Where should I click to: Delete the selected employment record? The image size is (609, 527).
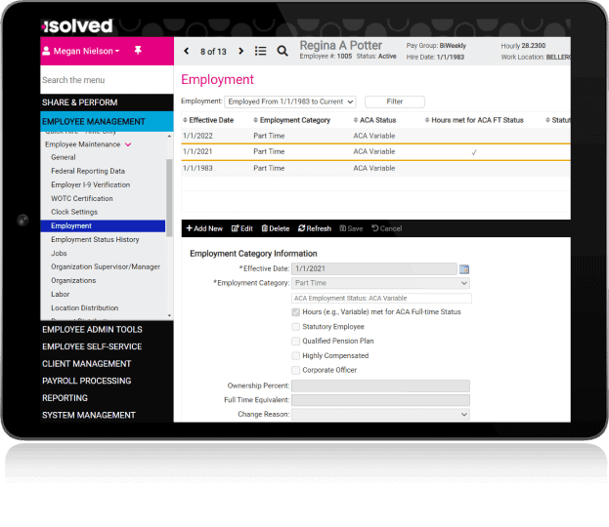pos(275,228)
